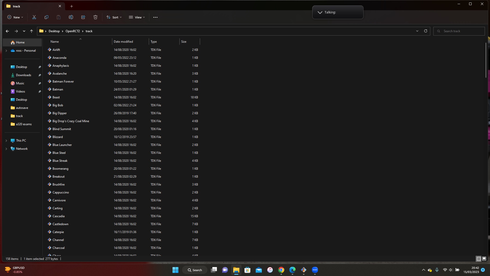Sort files by Date modified column header
490x276 pixels.
[124, 41]
